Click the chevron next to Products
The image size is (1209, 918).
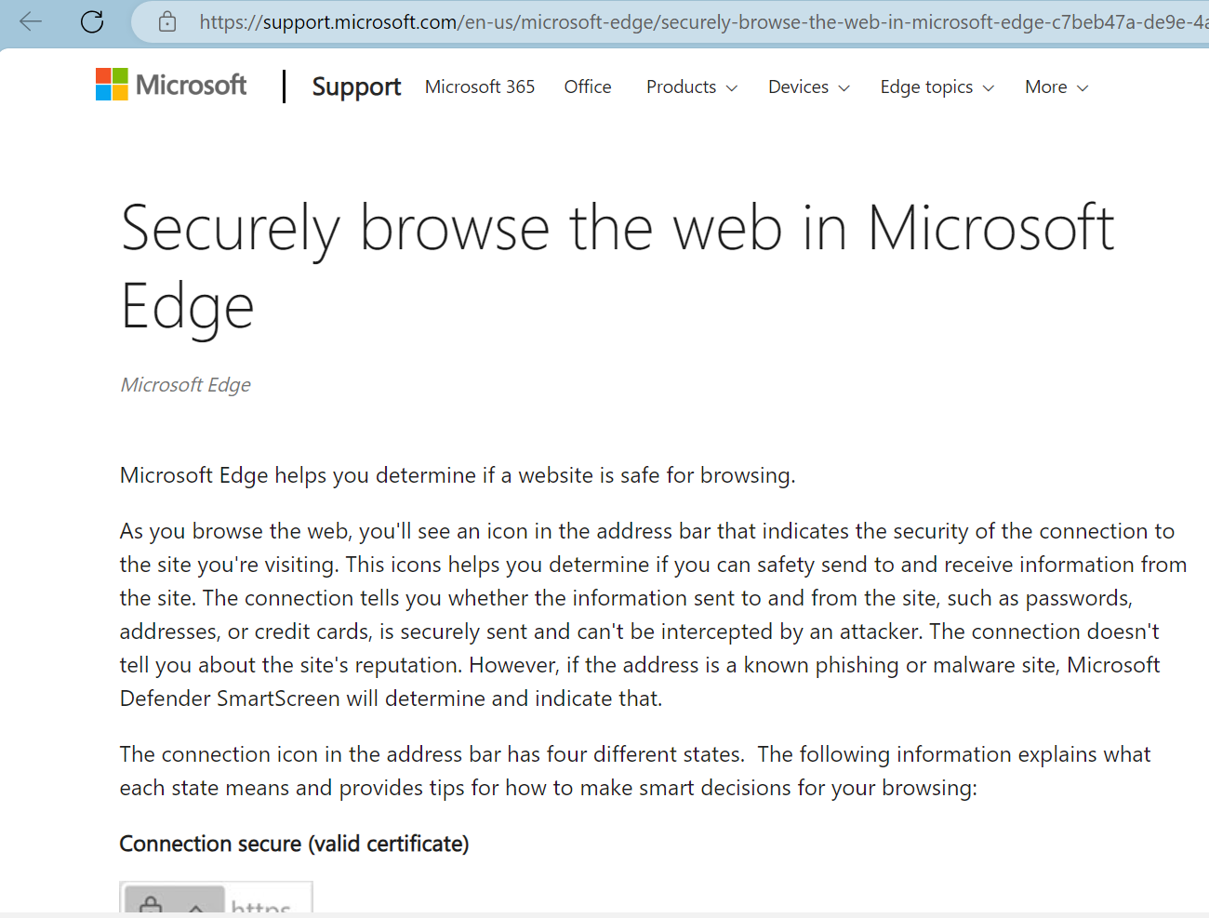click(x=732, y=88)
